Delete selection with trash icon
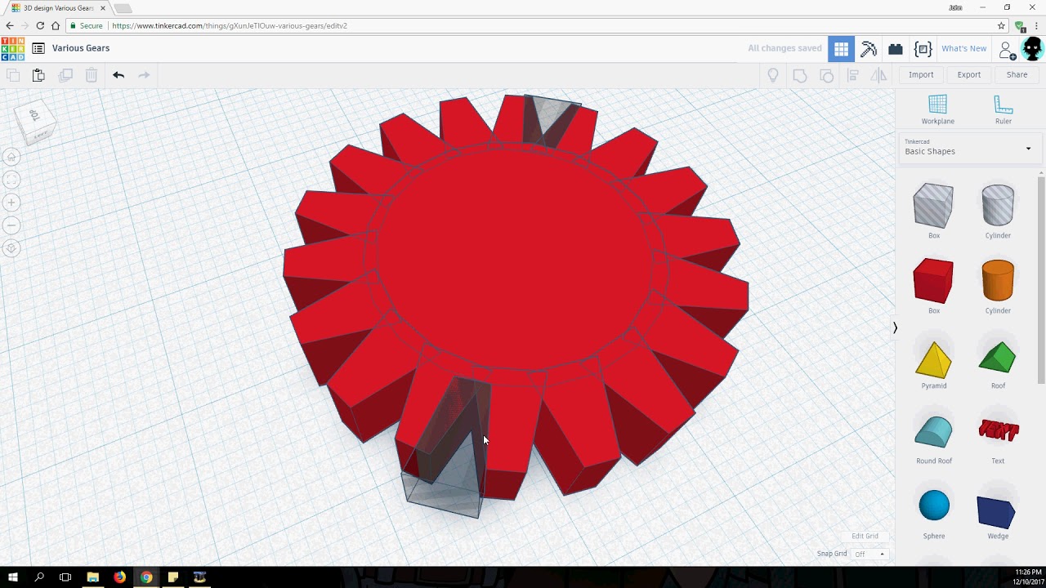 (x=92, y=75)
